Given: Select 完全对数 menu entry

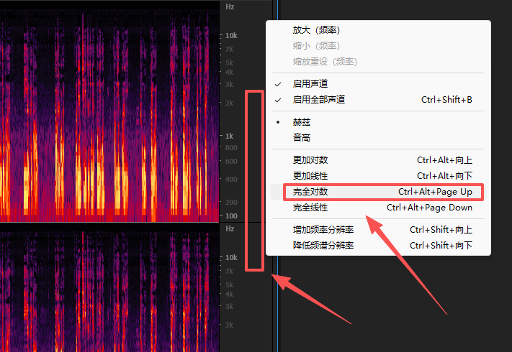Looking at the screenshot, I should click(x=378, y=192).
